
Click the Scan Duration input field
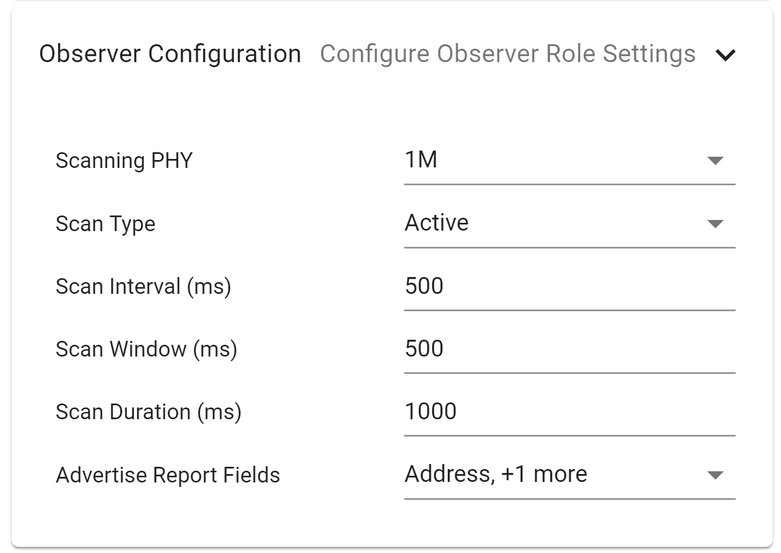pyautogui.click(x=569, y=412)
